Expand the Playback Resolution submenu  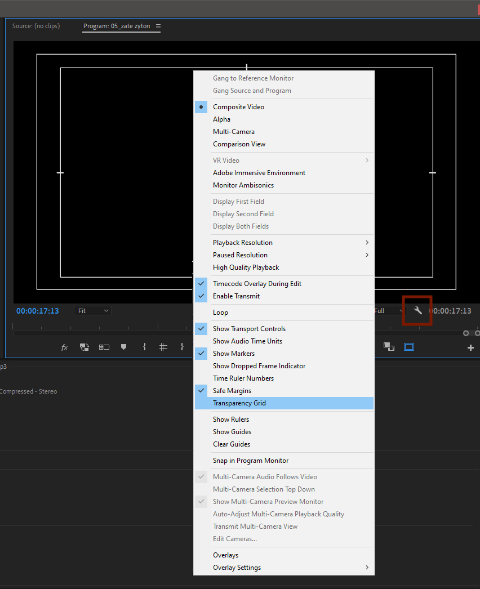click(x=242, y=242)
